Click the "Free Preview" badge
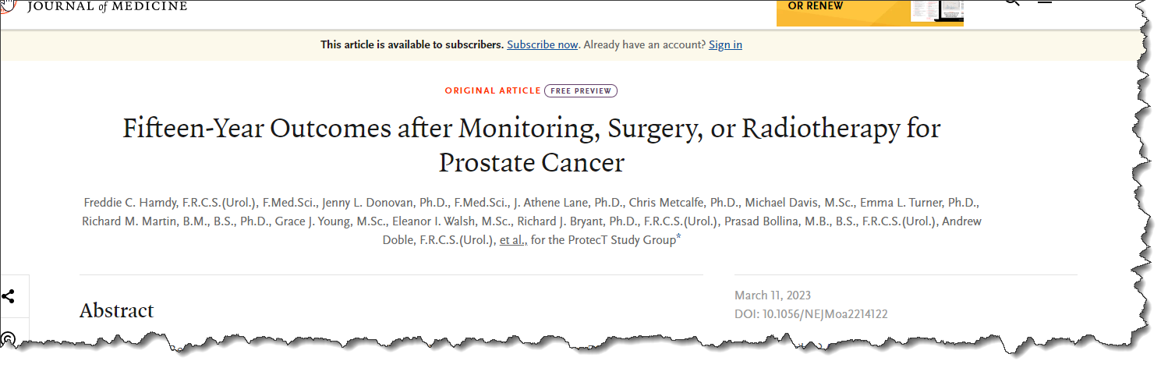This screenshot has width=1168, height=368. click(581, 90)
